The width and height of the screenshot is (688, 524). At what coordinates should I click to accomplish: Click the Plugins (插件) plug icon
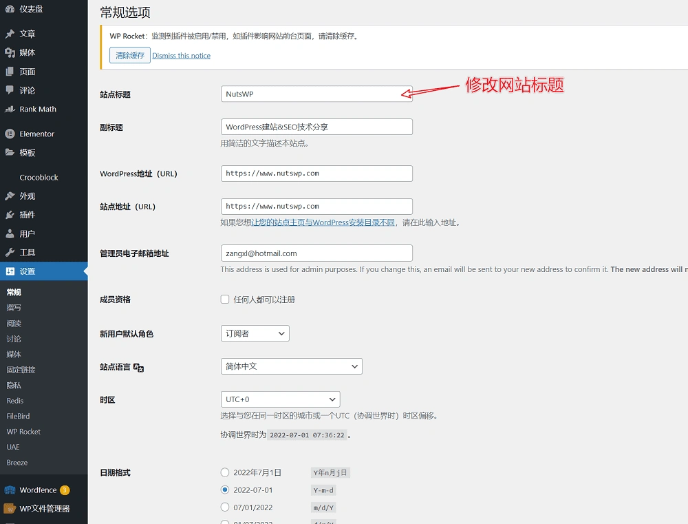[10, 215]
